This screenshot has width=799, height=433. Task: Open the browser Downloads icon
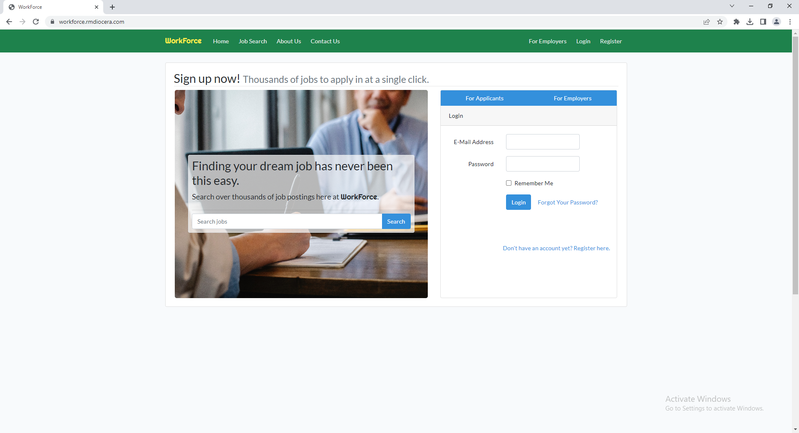point(750,22)
